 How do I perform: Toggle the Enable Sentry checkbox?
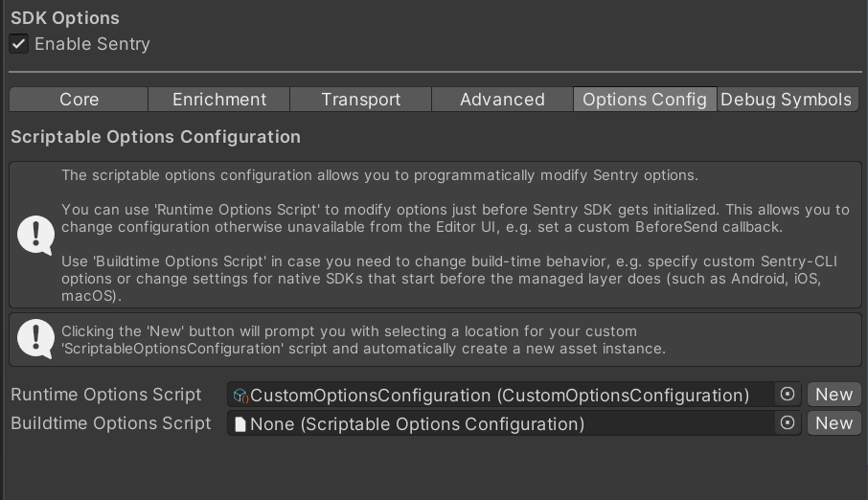pos(19,44)
